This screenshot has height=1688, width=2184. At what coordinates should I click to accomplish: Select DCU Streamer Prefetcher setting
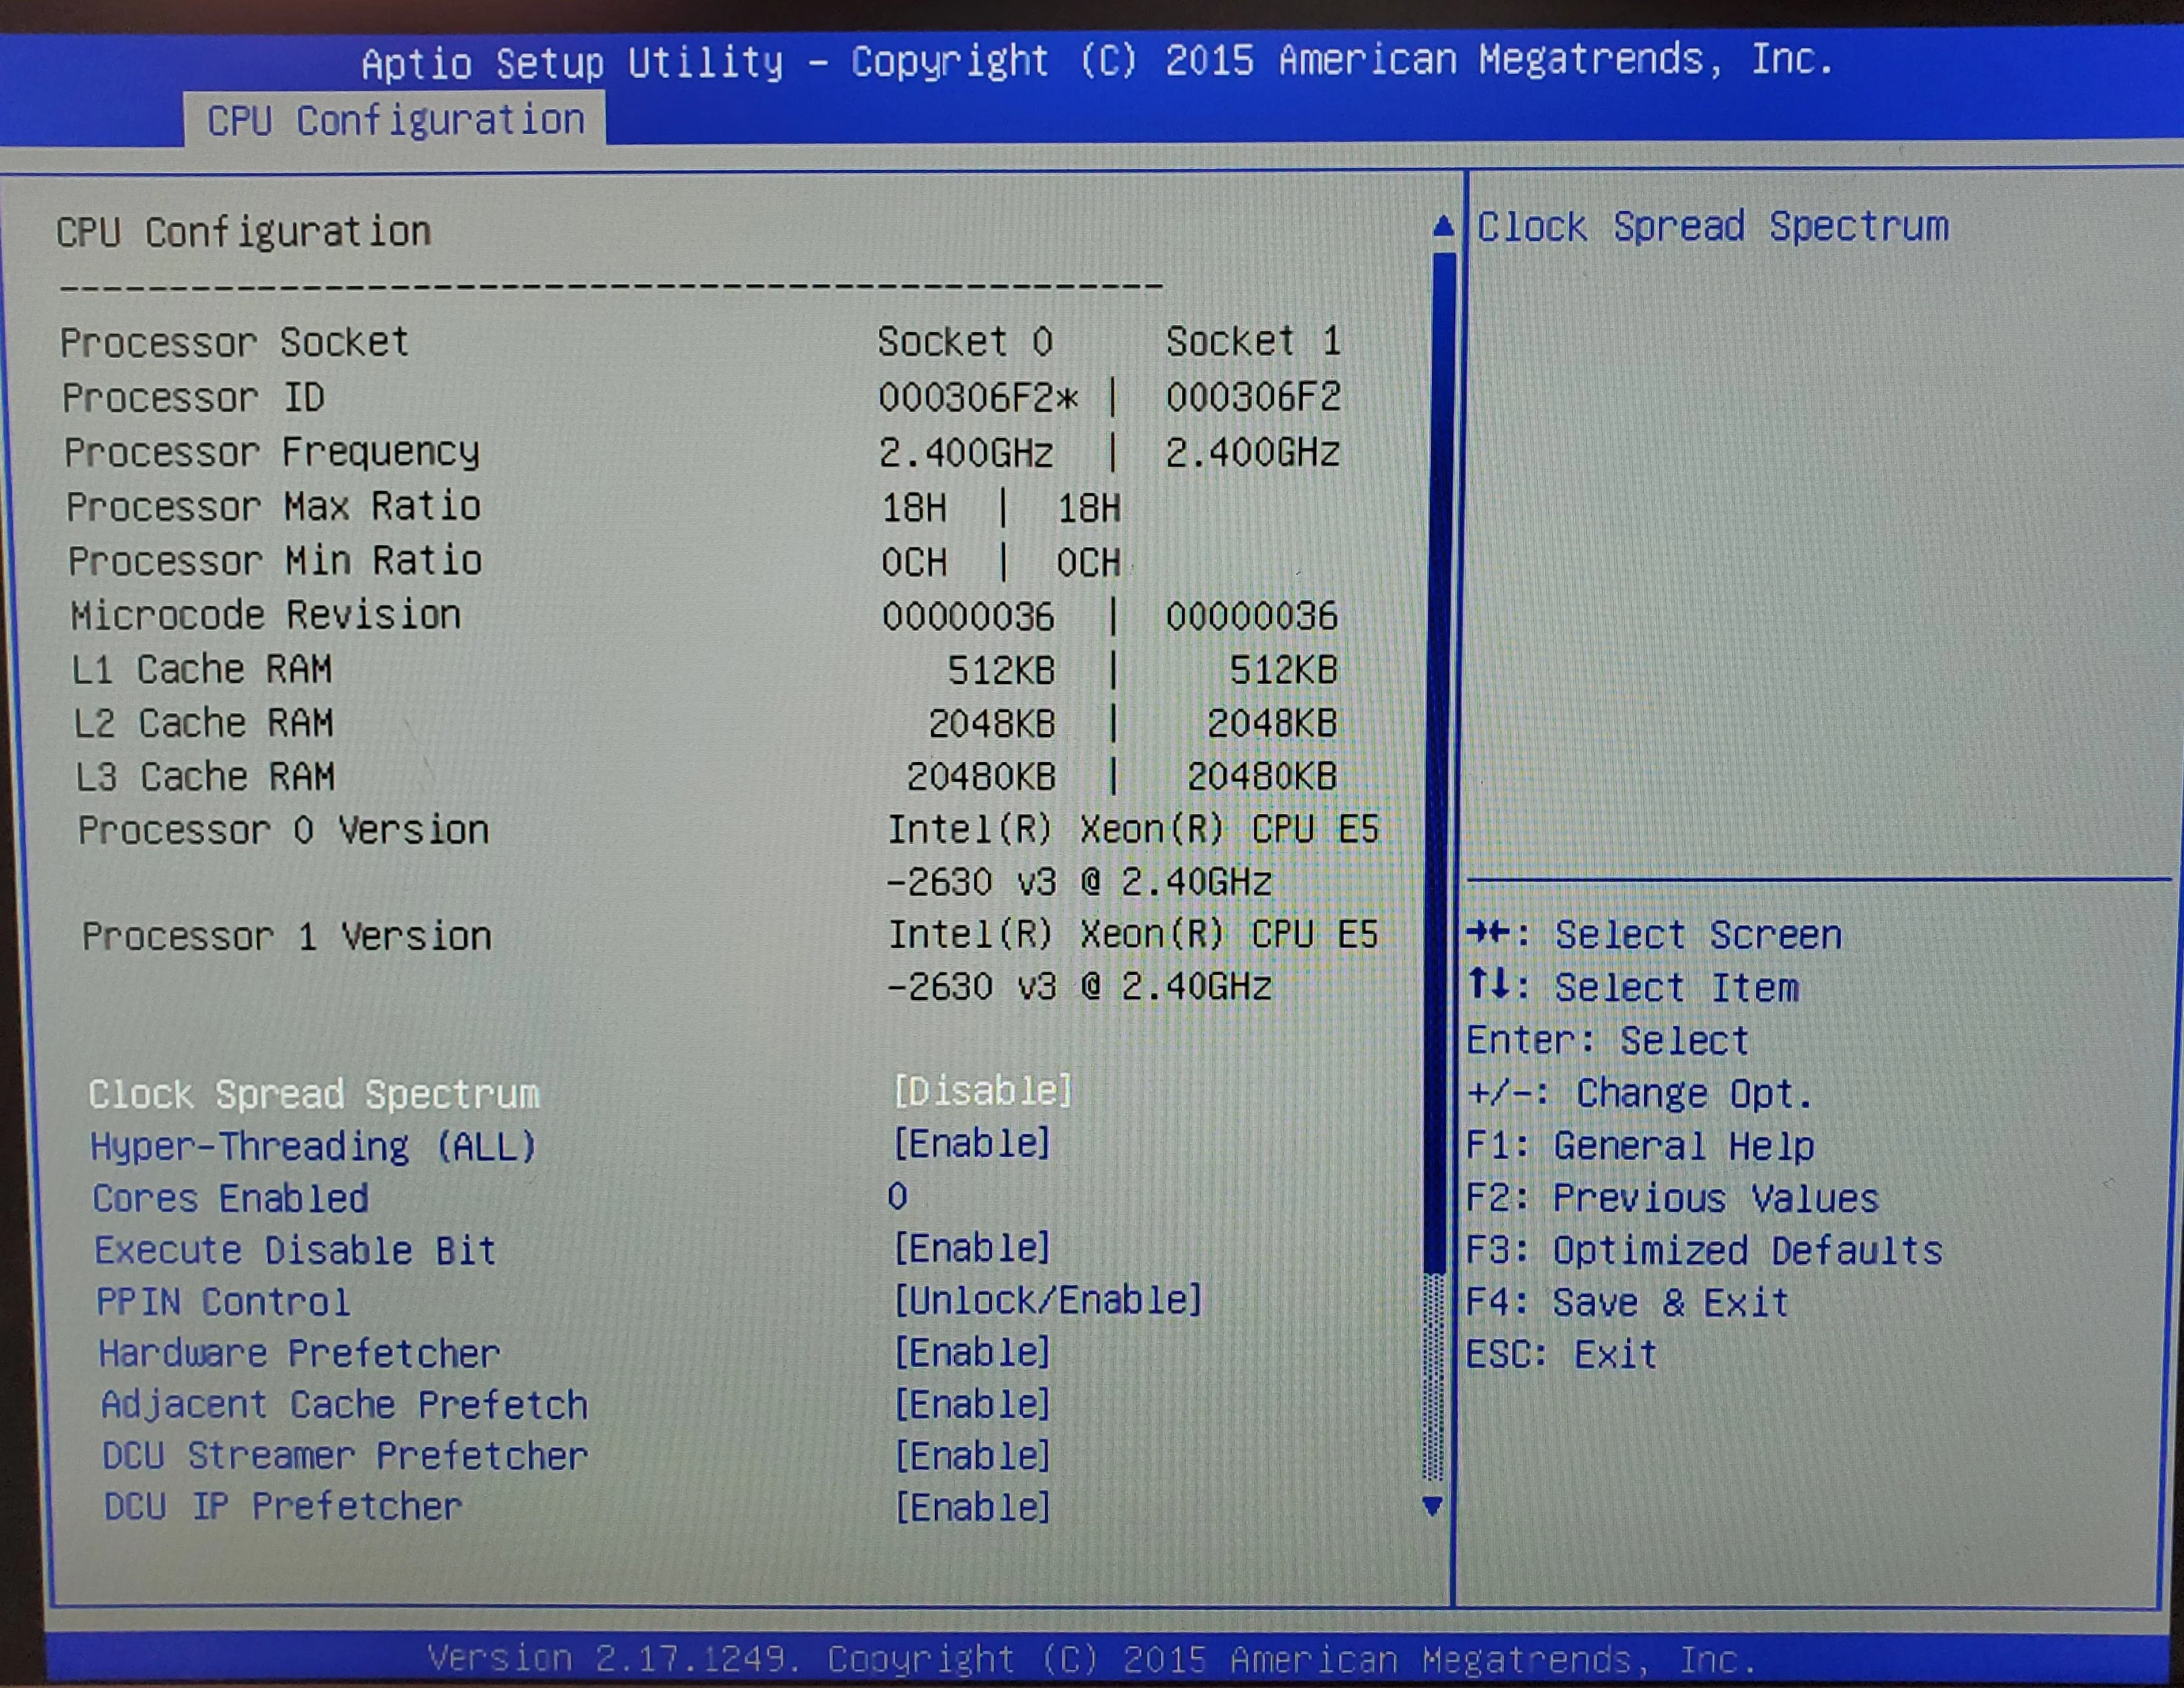[345, 1456]
